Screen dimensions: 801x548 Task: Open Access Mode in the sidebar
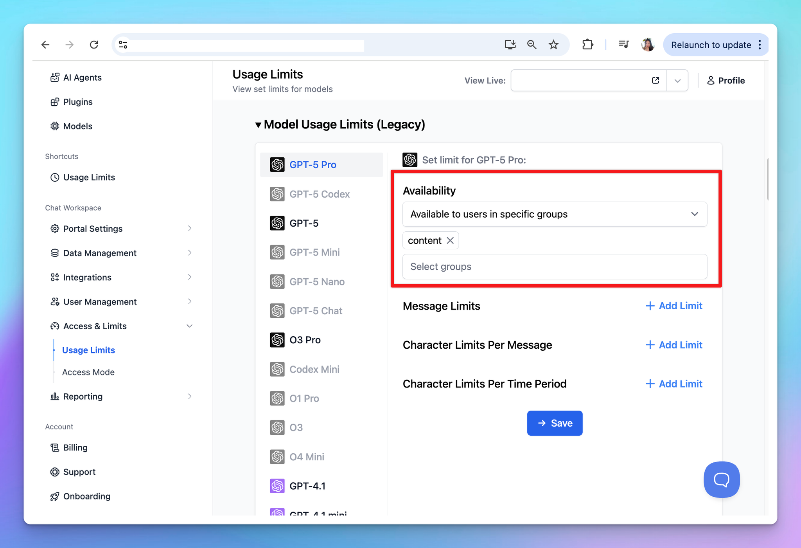[88, 372]
